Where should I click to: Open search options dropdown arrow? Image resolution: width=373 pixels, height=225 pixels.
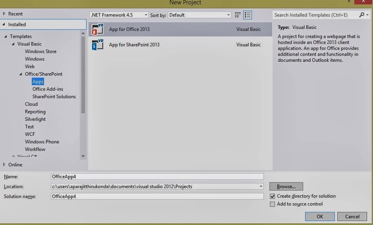(367, 15)
